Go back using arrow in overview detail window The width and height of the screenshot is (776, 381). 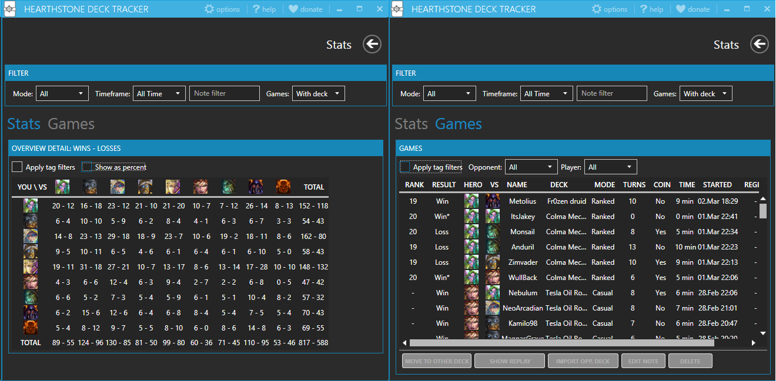[x=372, y=44]
